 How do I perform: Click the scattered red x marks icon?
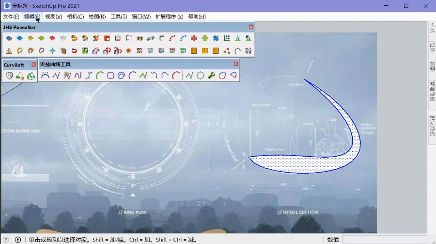pos(227,51)
